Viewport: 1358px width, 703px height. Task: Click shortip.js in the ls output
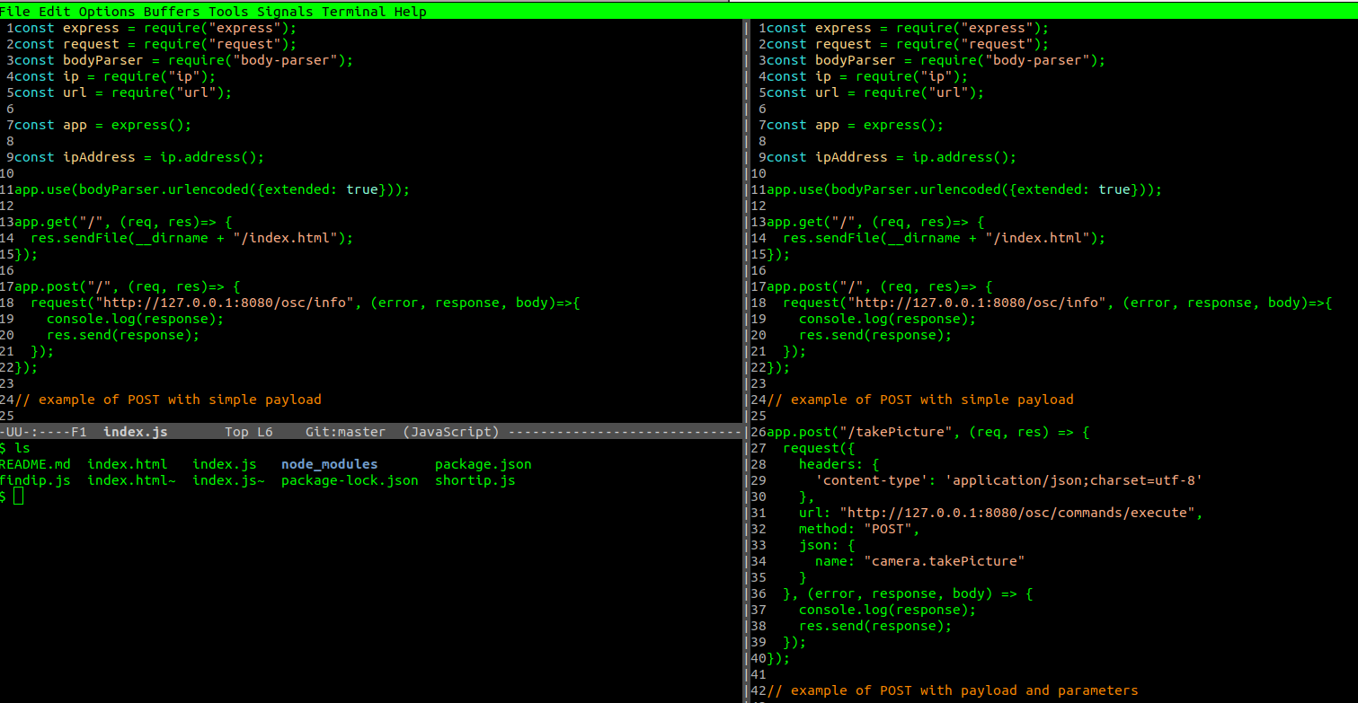point(475,480)
